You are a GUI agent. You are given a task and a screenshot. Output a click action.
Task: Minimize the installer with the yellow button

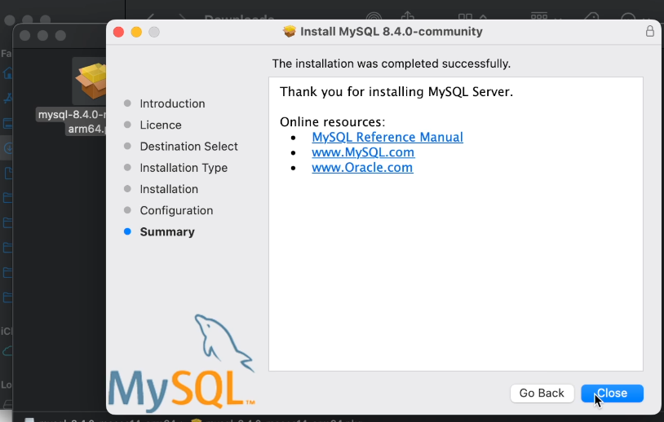[136, 32]
